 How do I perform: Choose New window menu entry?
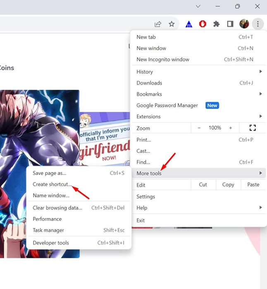(199, 48)
